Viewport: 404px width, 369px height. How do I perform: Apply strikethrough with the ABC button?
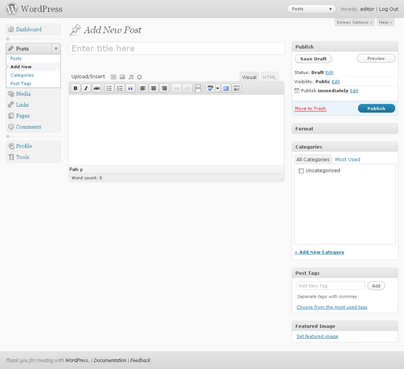point(97,88)
